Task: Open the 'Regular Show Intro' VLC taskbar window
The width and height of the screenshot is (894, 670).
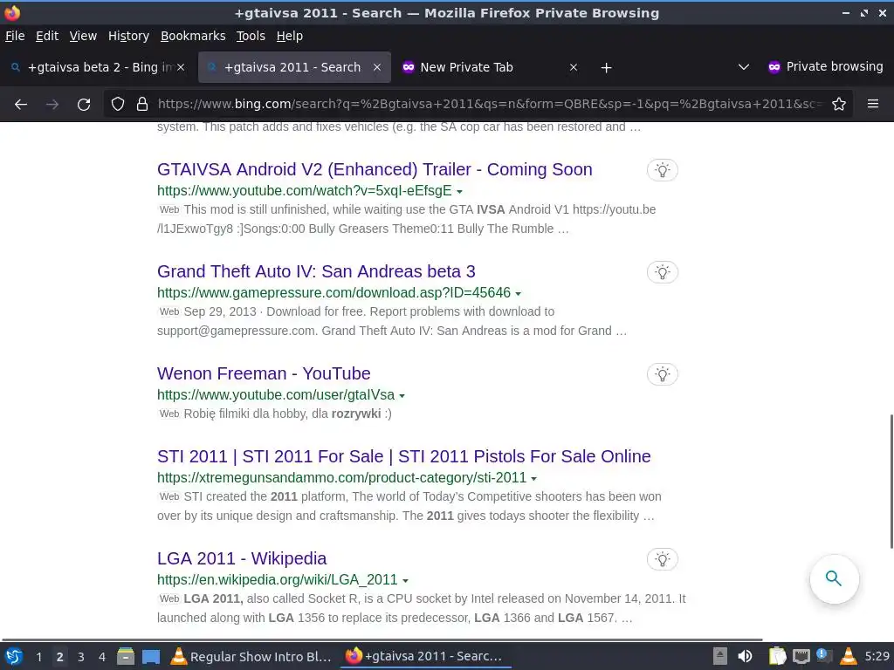Action: pyautogui.click(x=251, y=656)
